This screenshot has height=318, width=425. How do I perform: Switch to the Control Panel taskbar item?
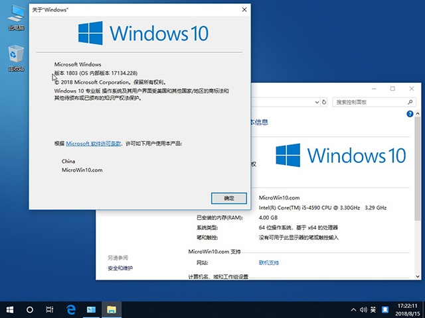point(91,309)
